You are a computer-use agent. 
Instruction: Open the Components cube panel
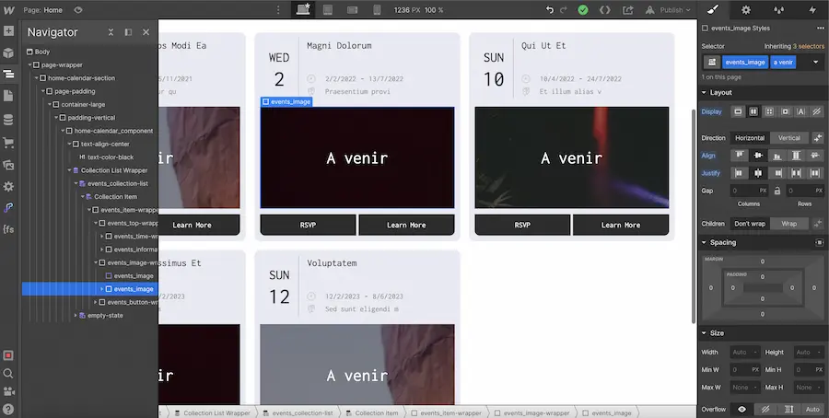coord(8,52)
